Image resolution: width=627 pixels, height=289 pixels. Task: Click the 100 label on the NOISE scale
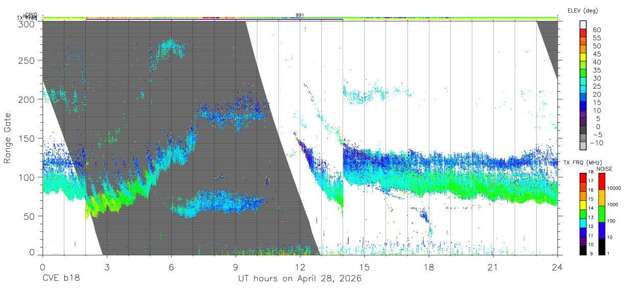pyautogui.click(x=611, y=221)
